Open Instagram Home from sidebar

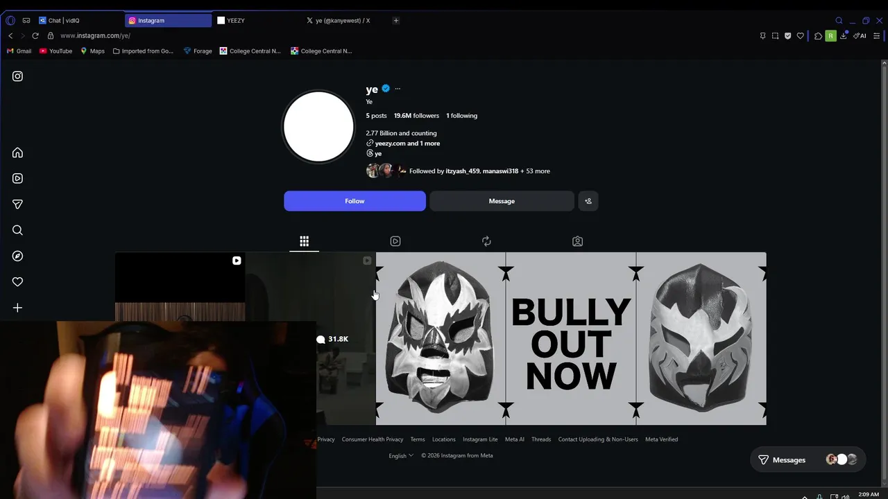tap(17, 152)
